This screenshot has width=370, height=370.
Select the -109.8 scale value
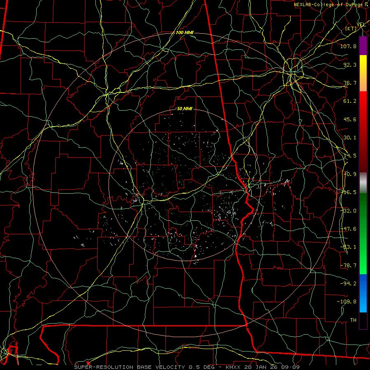point(347,302)
